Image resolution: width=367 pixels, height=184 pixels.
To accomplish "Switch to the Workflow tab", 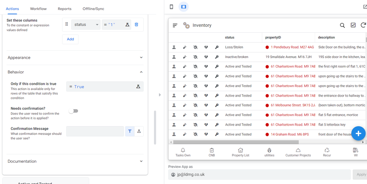I will 38,9.
